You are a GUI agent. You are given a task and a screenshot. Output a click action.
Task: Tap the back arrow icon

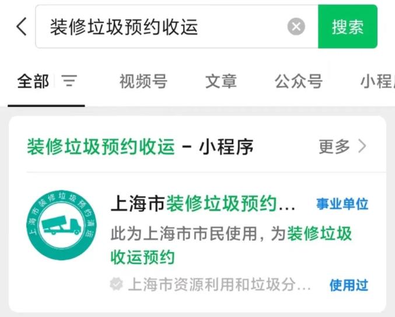(x=22, y=26)
